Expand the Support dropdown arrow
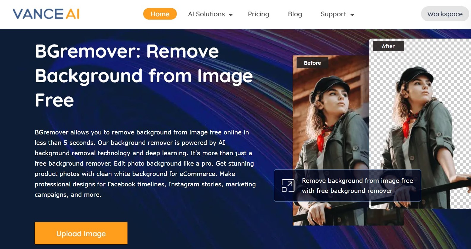 352,15
